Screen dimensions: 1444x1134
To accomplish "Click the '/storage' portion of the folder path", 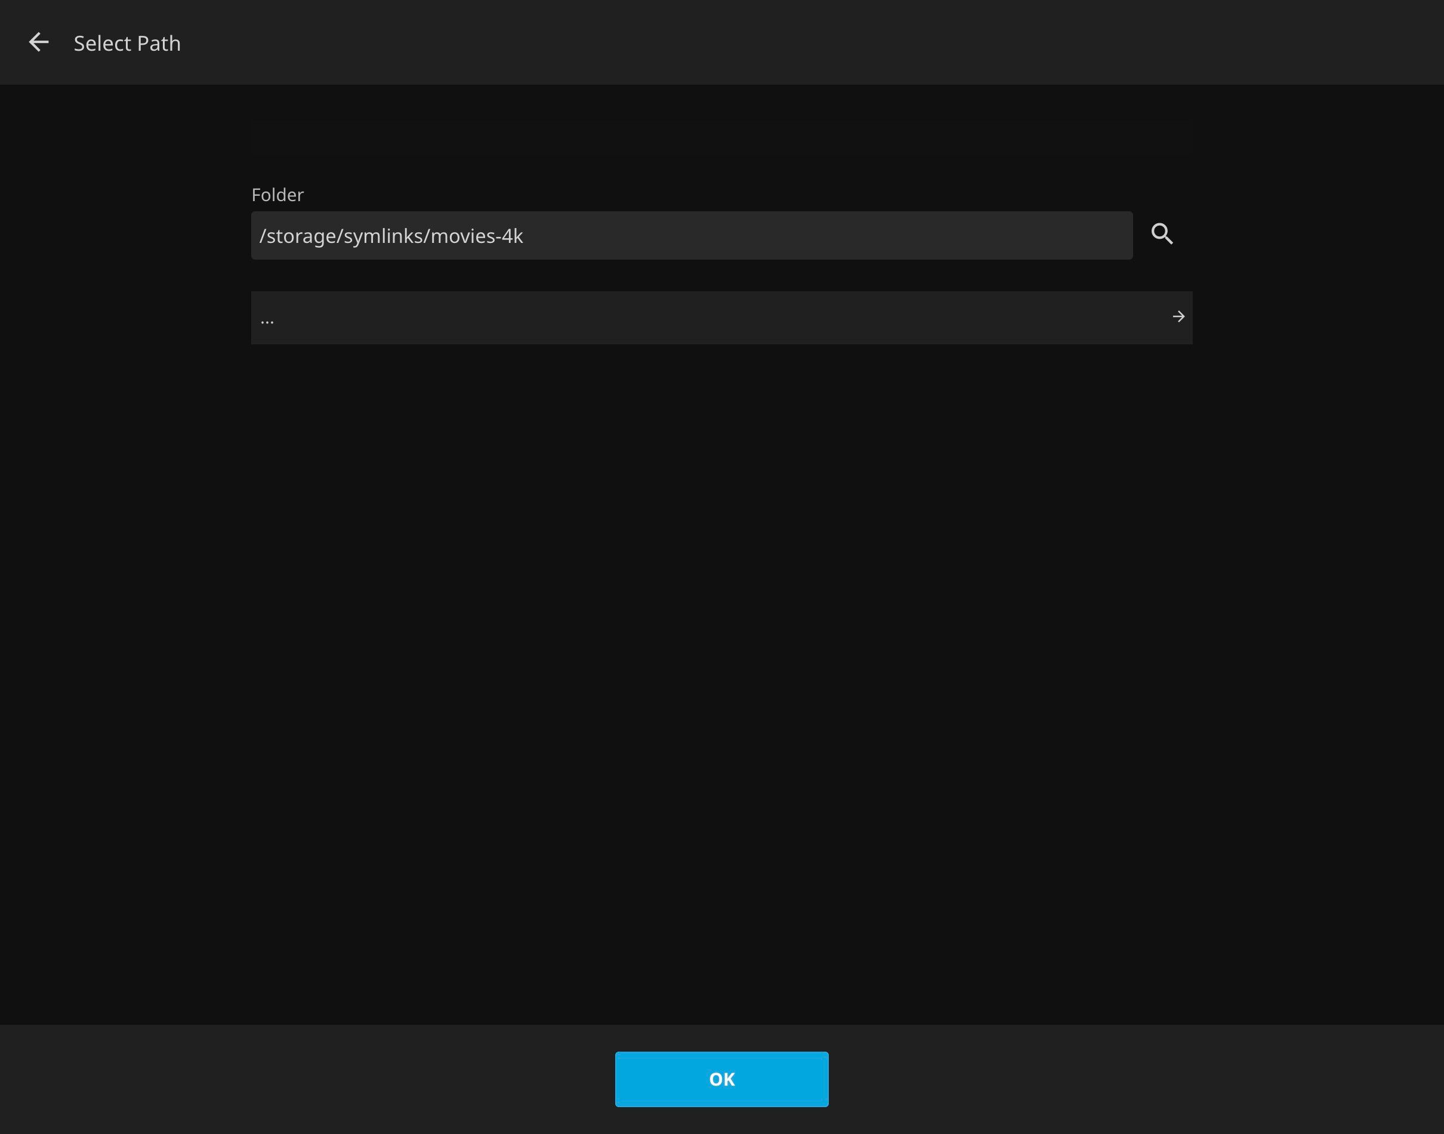I will pyautogui.click(x=298, y=236).
